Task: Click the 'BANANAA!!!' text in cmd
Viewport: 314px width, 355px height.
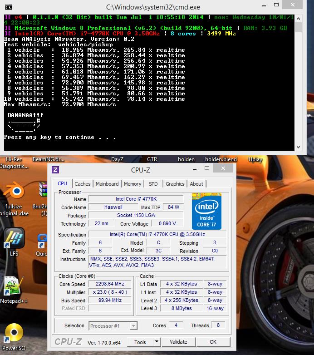Action: pos(25,115)
